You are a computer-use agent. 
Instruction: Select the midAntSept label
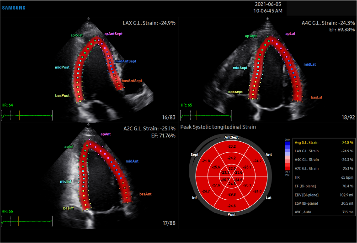pyautogui.click(x=126, y=61)
